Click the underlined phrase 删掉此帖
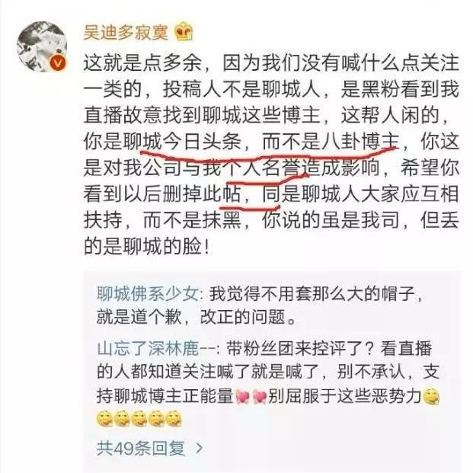This screenshot has height=473, width=473. (202, 194)
